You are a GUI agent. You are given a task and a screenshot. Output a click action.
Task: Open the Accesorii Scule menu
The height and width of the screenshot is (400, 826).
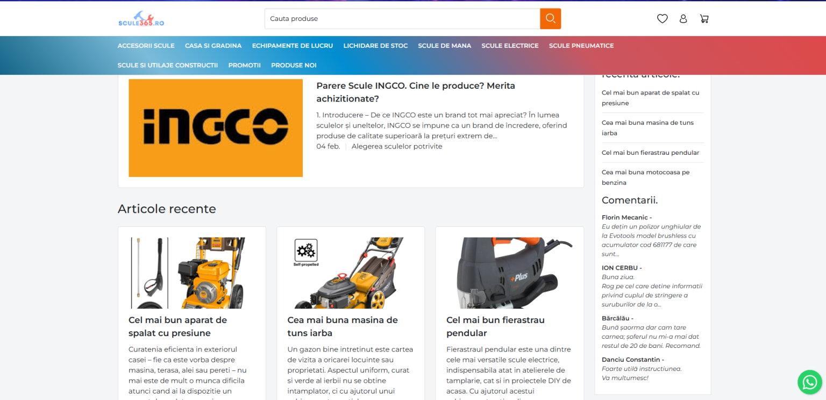(x=146, y=46)
